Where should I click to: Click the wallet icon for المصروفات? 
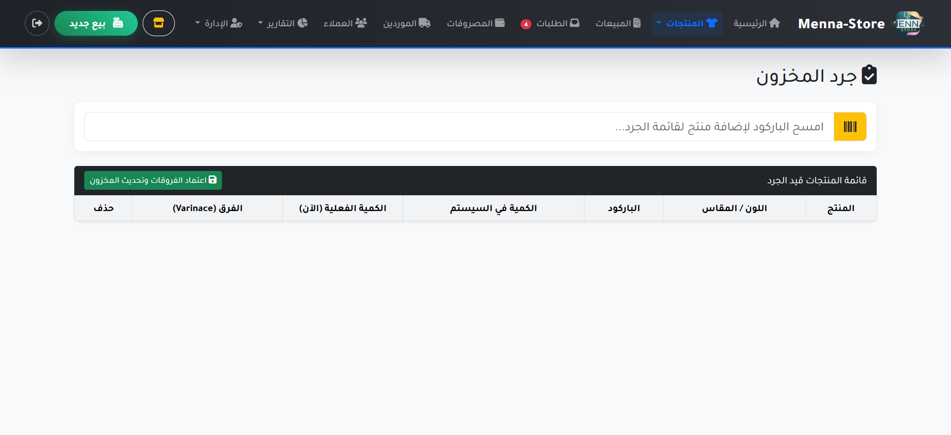pos(500,23)
